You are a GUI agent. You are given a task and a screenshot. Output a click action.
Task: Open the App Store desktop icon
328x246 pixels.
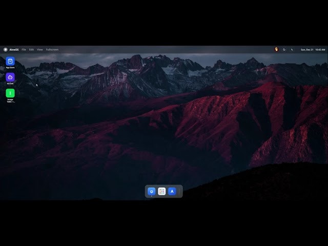(10, 61)
